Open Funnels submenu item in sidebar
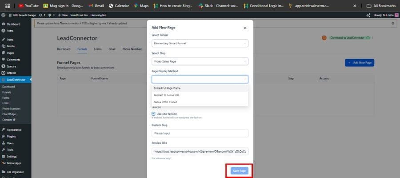Image resolution: width=400 pixels, height=178 pixels. [7, 92]
